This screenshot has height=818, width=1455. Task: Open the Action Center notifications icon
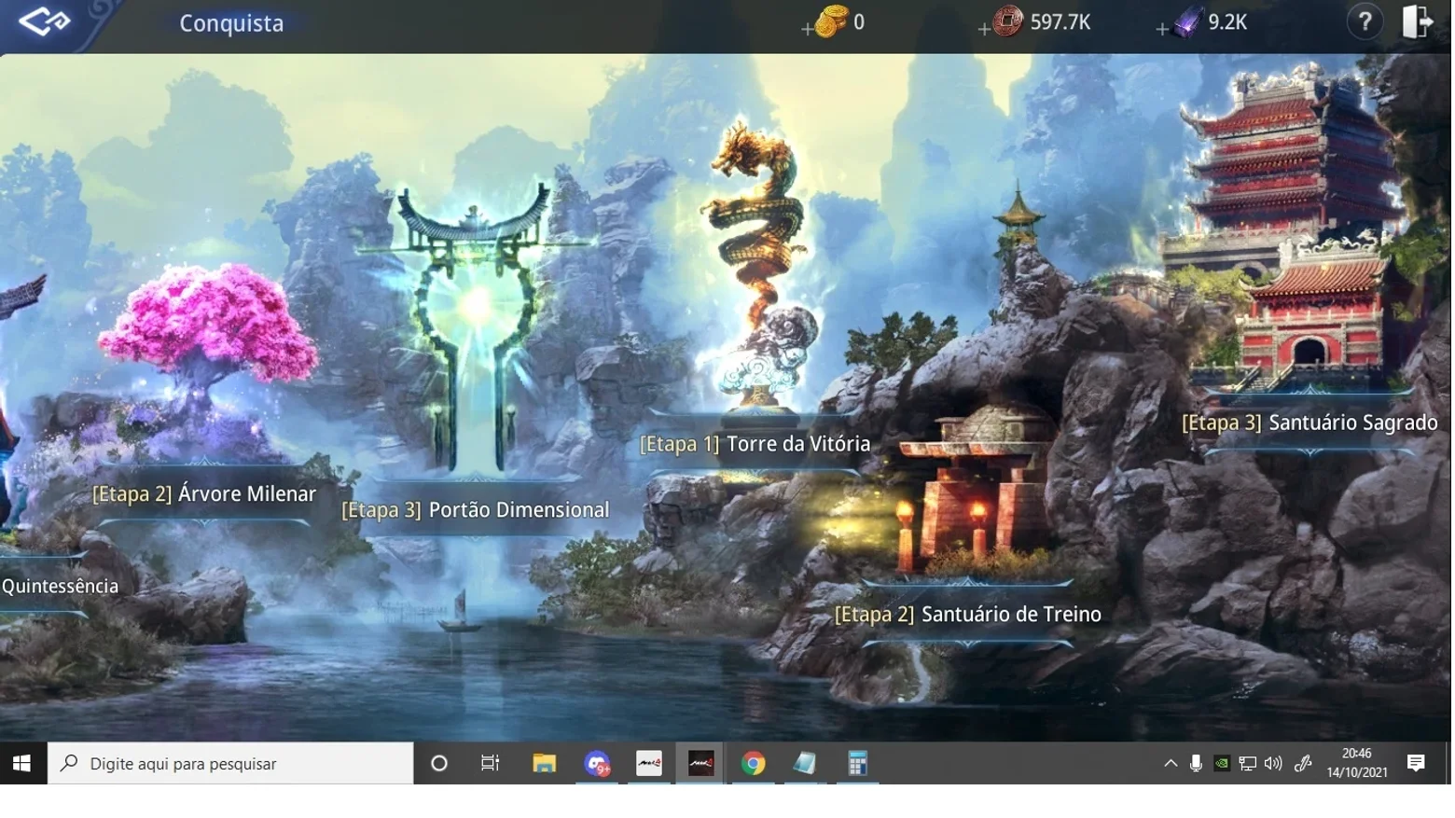click(1416, 763)
